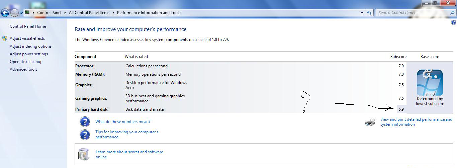Open the address bar history dropdown
This screenshot has height=168, width=457.
pos(362,13)
